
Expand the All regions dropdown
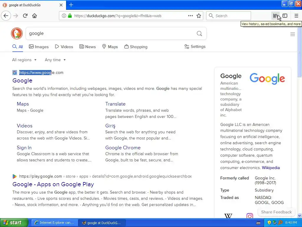pyautogui.click(x=24, y=60)
